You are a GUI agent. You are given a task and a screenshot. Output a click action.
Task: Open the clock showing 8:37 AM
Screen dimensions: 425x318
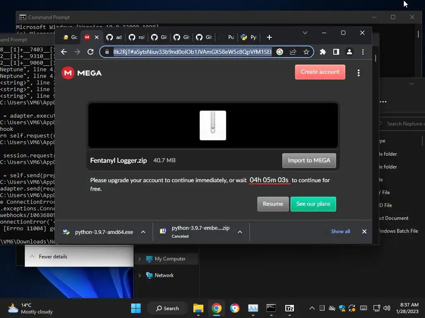(x=408, y=308)
